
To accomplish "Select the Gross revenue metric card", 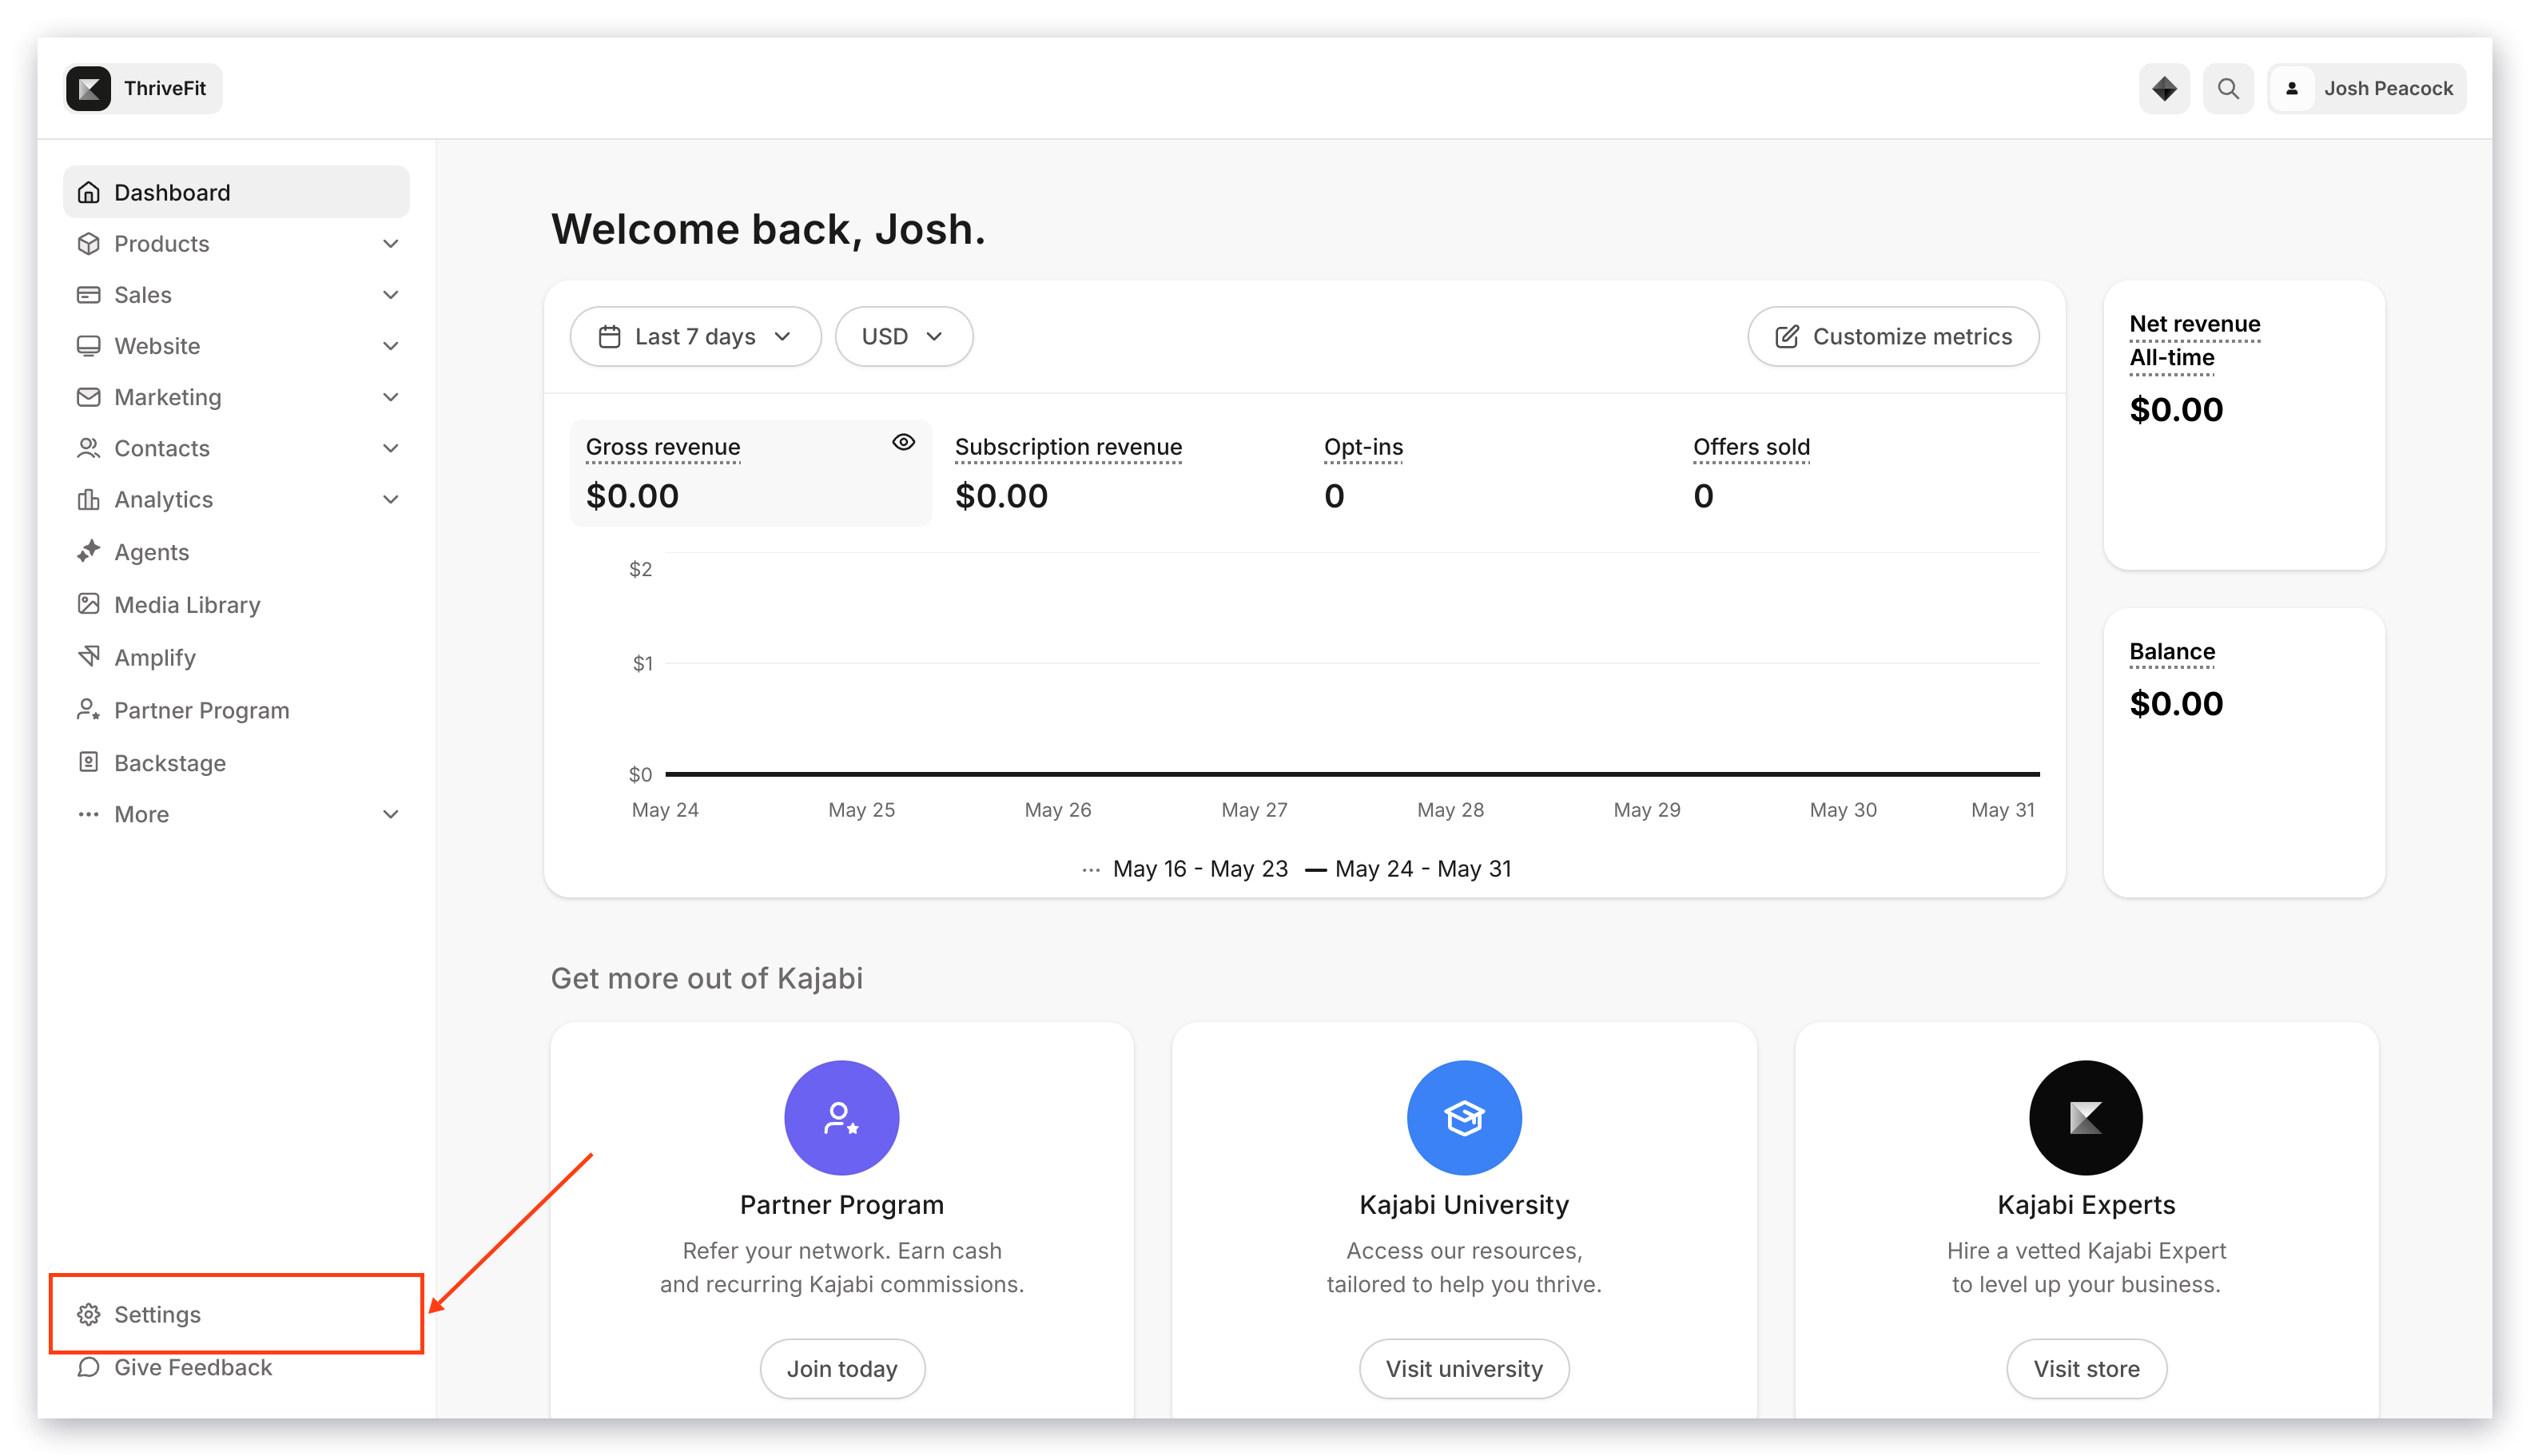I will (x=750, y=472).
